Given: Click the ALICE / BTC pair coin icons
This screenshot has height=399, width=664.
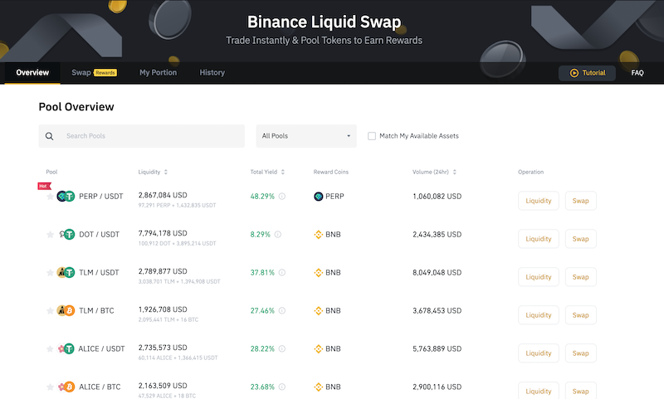Looking at the screenshot, I should pos(66,387).
